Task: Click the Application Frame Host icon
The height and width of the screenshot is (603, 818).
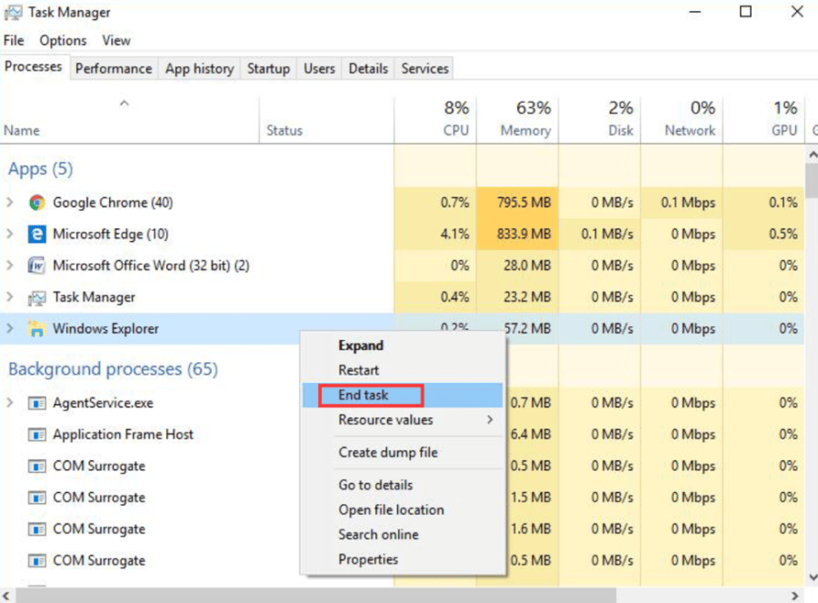Action: click(36, 435)
